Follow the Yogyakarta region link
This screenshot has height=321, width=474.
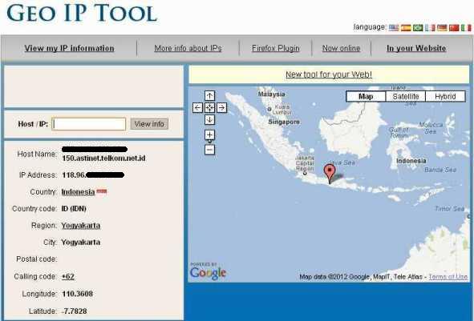pos(81,226)
